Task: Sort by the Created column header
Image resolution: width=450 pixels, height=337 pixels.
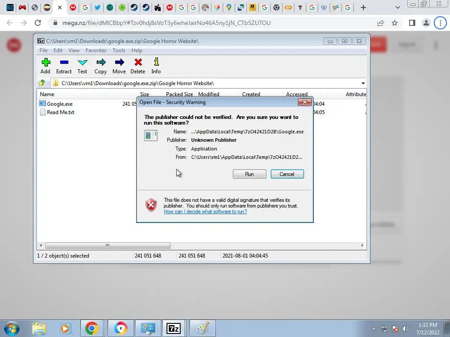Action: (x=251, y=94)
